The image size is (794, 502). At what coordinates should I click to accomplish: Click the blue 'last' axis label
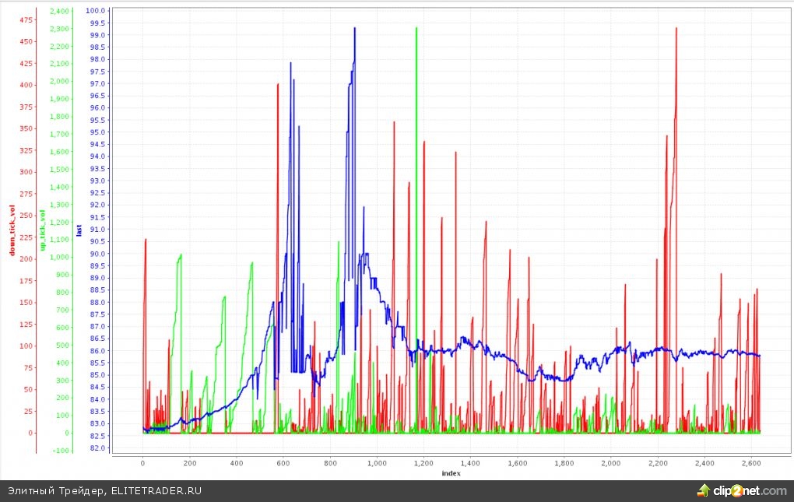(79, 230)
